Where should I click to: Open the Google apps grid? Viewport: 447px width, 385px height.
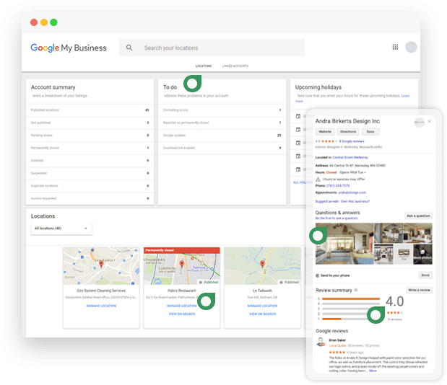coord(395,48)
